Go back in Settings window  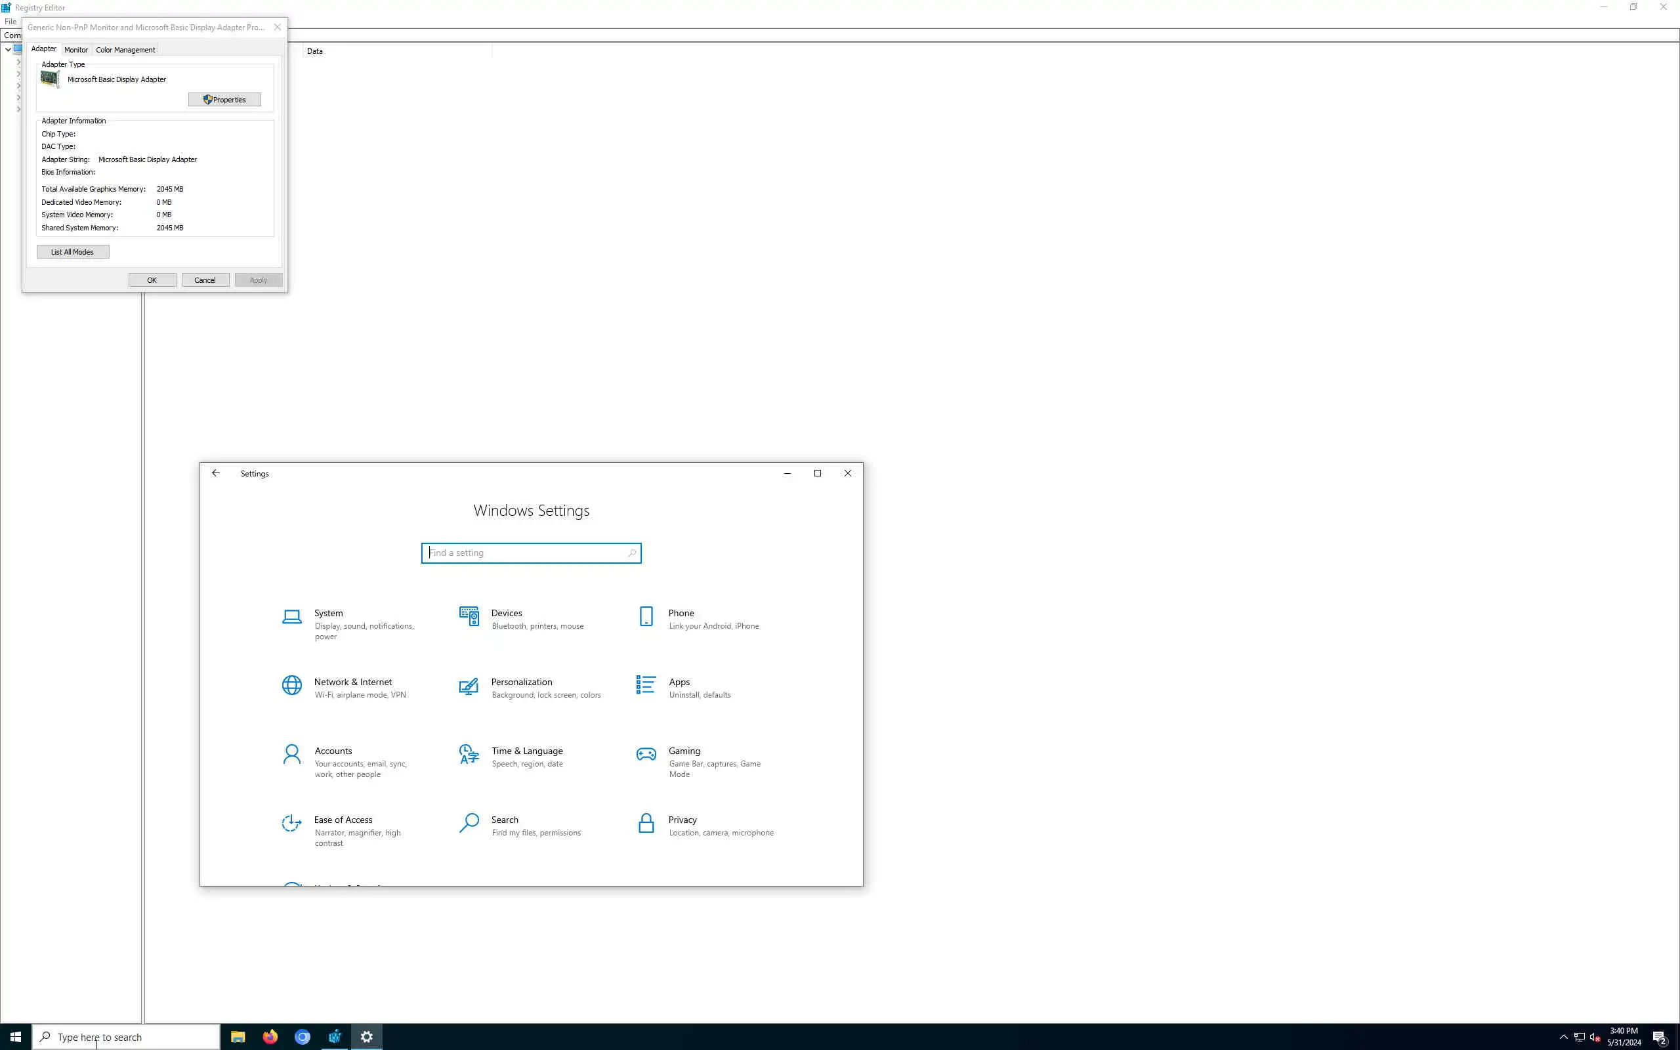point(216,474)
